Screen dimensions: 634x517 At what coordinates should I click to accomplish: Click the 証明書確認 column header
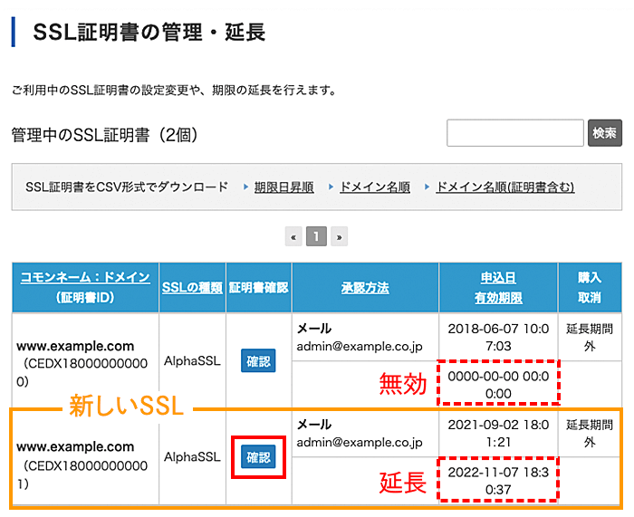(x=258, y=288)
